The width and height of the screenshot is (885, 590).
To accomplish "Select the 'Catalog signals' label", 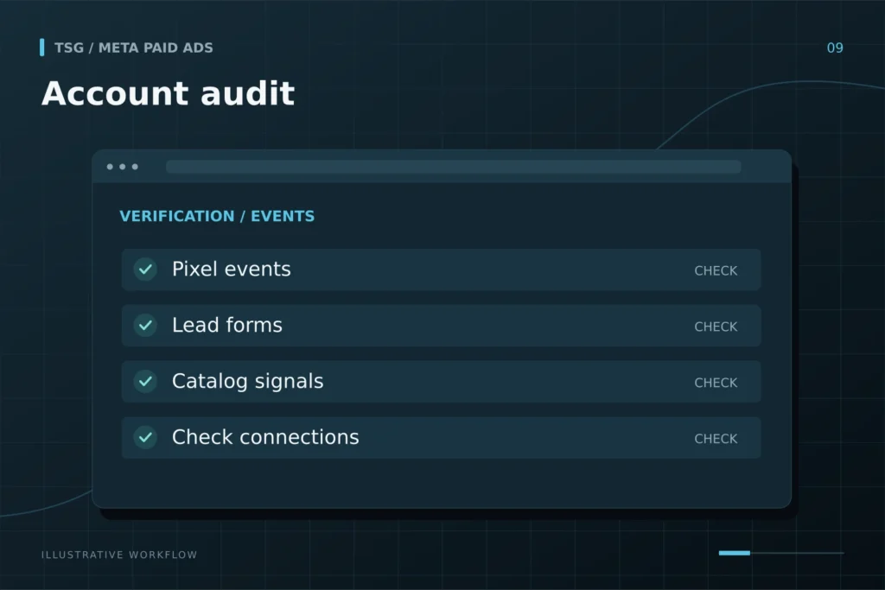I will [248, 381].
